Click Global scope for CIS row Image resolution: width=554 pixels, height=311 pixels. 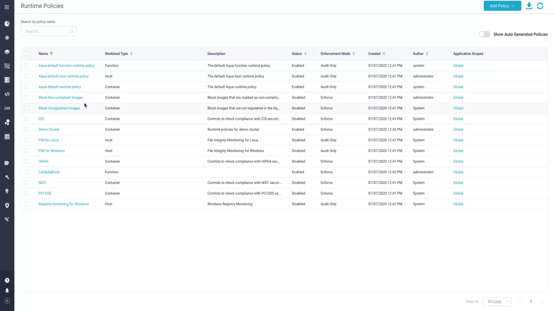coord(458,119)
